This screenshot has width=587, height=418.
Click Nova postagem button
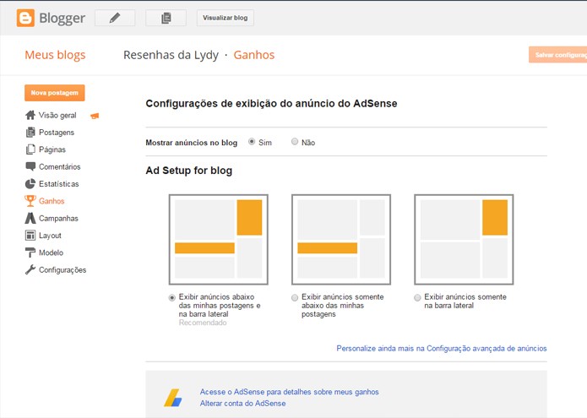pyautogui.click(x=55, y=93)
